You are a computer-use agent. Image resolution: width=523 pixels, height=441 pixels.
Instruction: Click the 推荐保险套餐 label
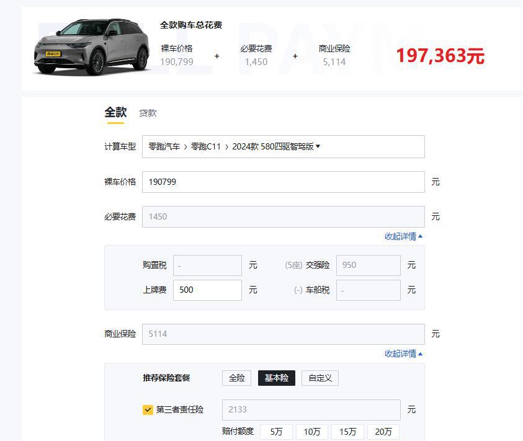[166, 378]
